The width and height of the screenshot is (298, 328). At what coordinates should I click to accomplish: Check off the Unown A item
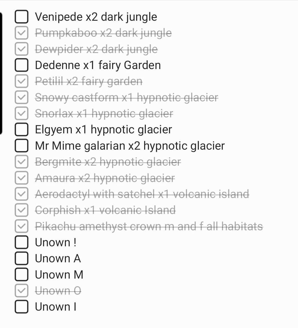[21, 258]
